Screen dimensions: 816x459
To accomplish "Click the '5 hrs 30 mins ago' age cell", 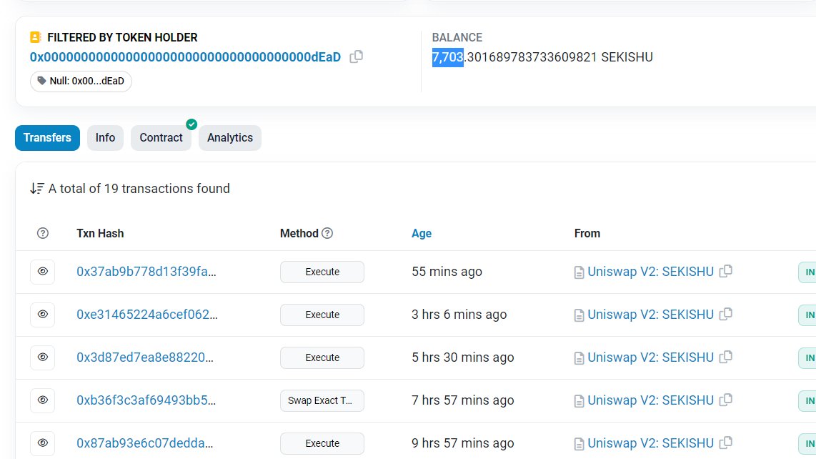I will click(x=462, y=357).
